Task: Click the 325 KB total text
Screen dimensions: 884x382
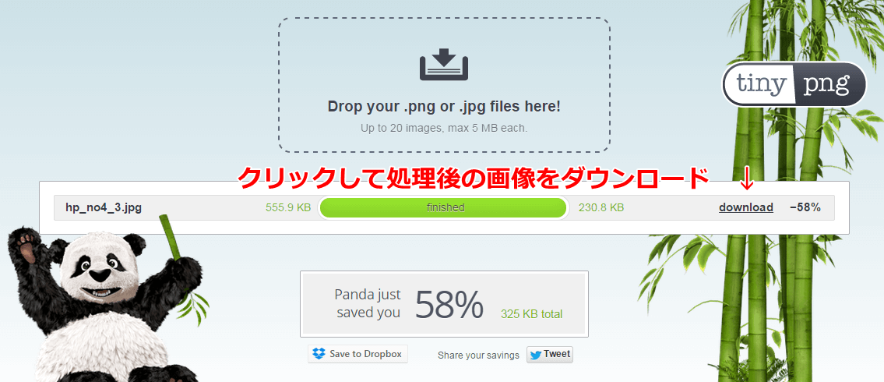Action: tap(531, 313)
